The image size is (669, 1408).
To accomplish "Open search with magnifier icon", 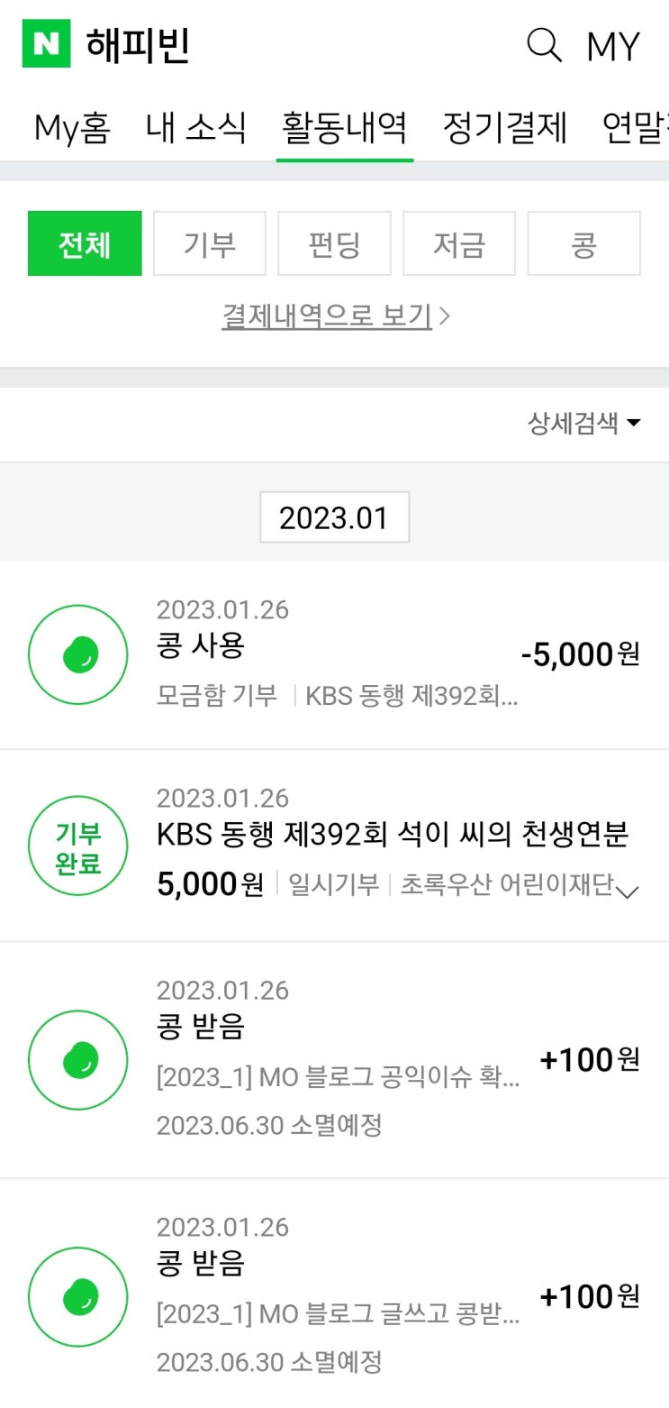I will tap(544, 45).
